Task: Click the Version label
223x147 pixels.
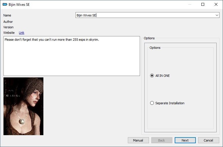Action: (x=8, y=27)
